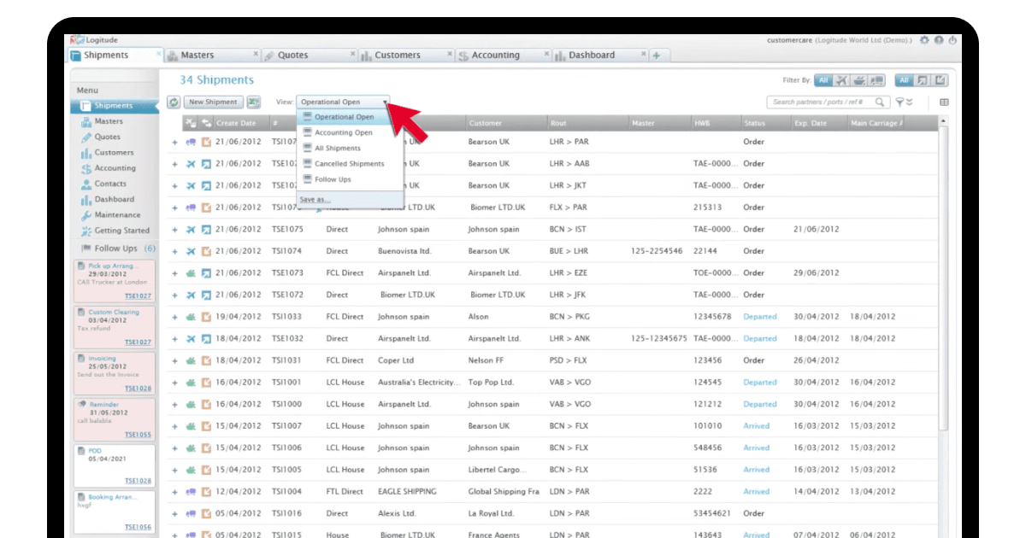Filter shipments by ocean ship icon
Screen dimensions: 1026x538
point(858,80)
